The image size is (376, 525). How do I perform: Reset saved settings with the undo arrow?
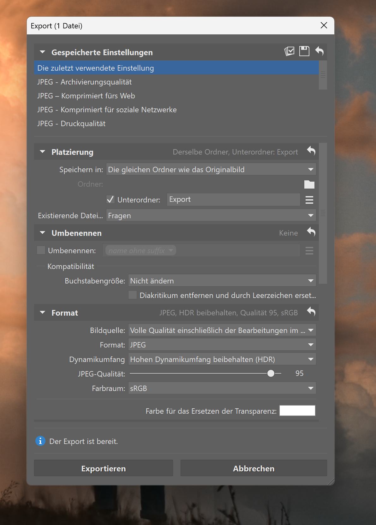pos(319,51)
